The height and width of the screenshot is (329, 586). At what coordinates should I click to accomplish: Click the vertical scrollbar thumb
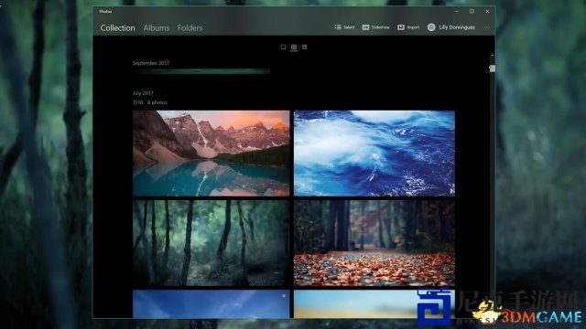point(493,69)
